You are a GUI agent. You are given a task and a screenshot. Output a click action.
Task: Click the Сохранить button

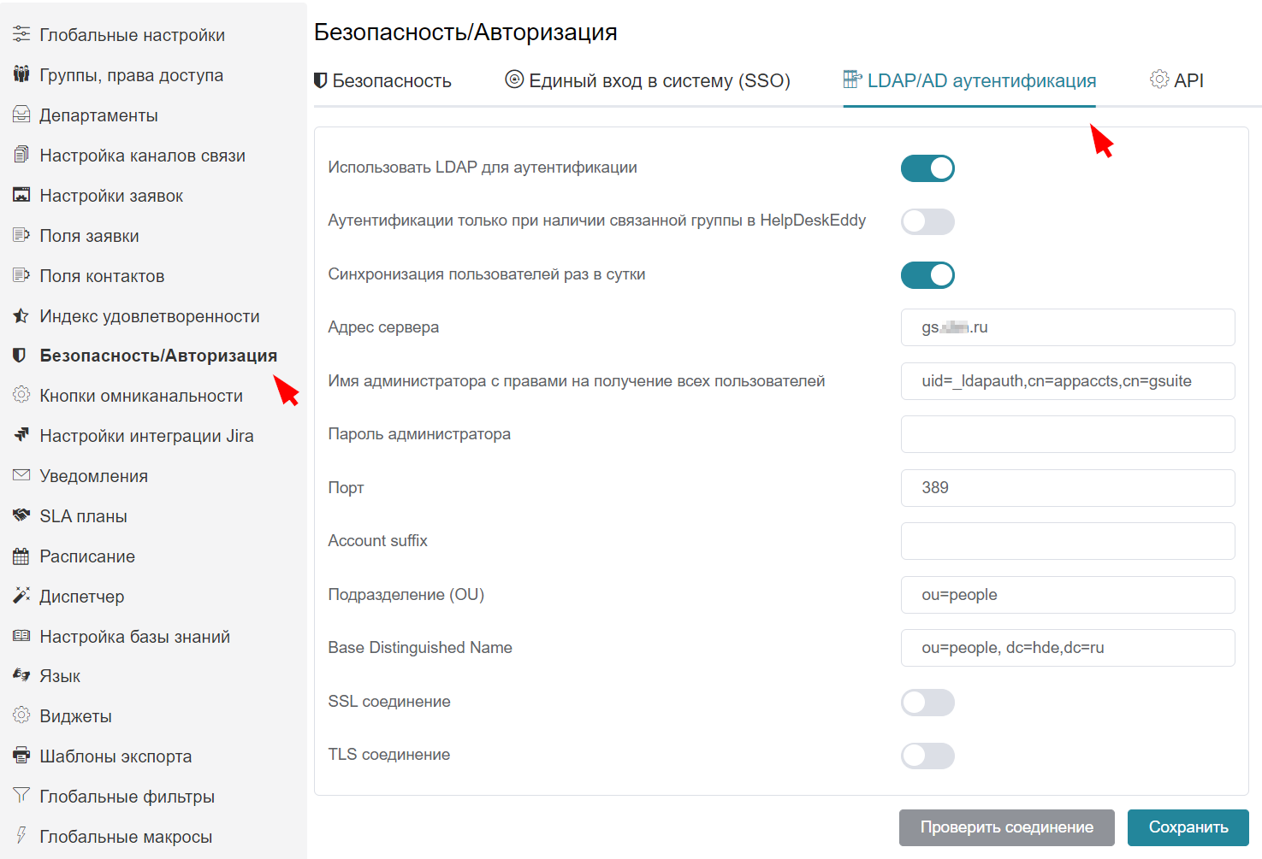point(1188,827)
